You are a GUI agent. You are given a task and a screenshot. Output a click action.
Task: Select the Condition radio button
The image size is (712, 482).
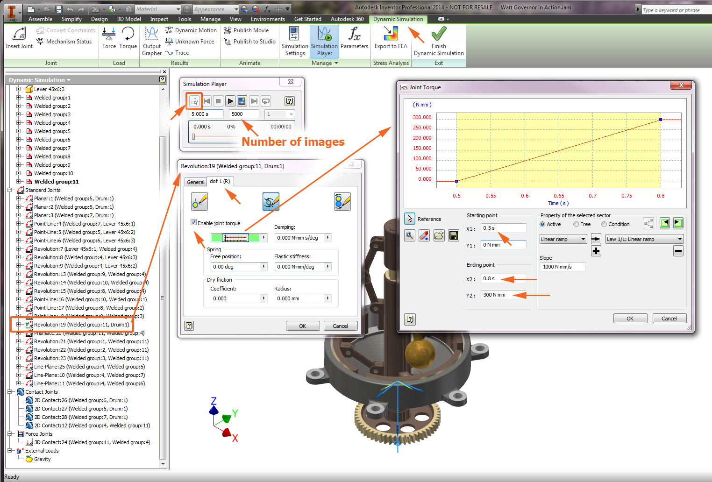(604, 225)
